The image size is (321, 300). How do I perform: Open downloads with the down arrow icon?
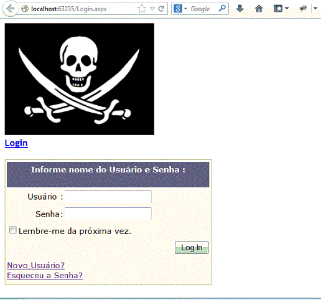point(240,9)
